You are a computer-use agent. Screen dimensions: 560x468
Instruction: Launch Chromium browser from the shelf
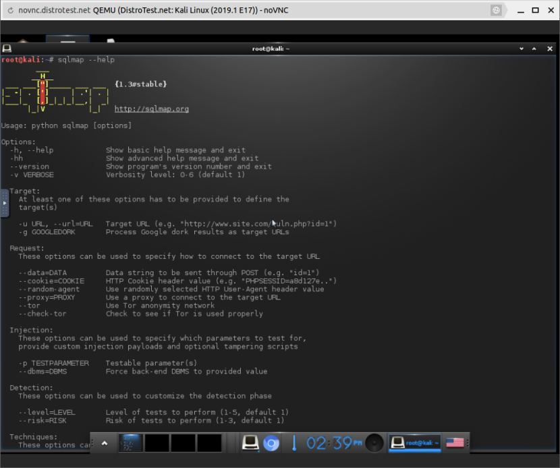271,443
